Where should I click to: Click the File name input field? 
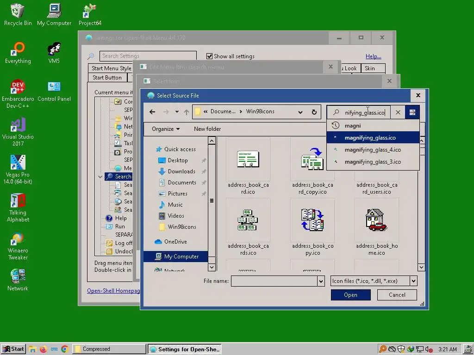tap(274, 281)
